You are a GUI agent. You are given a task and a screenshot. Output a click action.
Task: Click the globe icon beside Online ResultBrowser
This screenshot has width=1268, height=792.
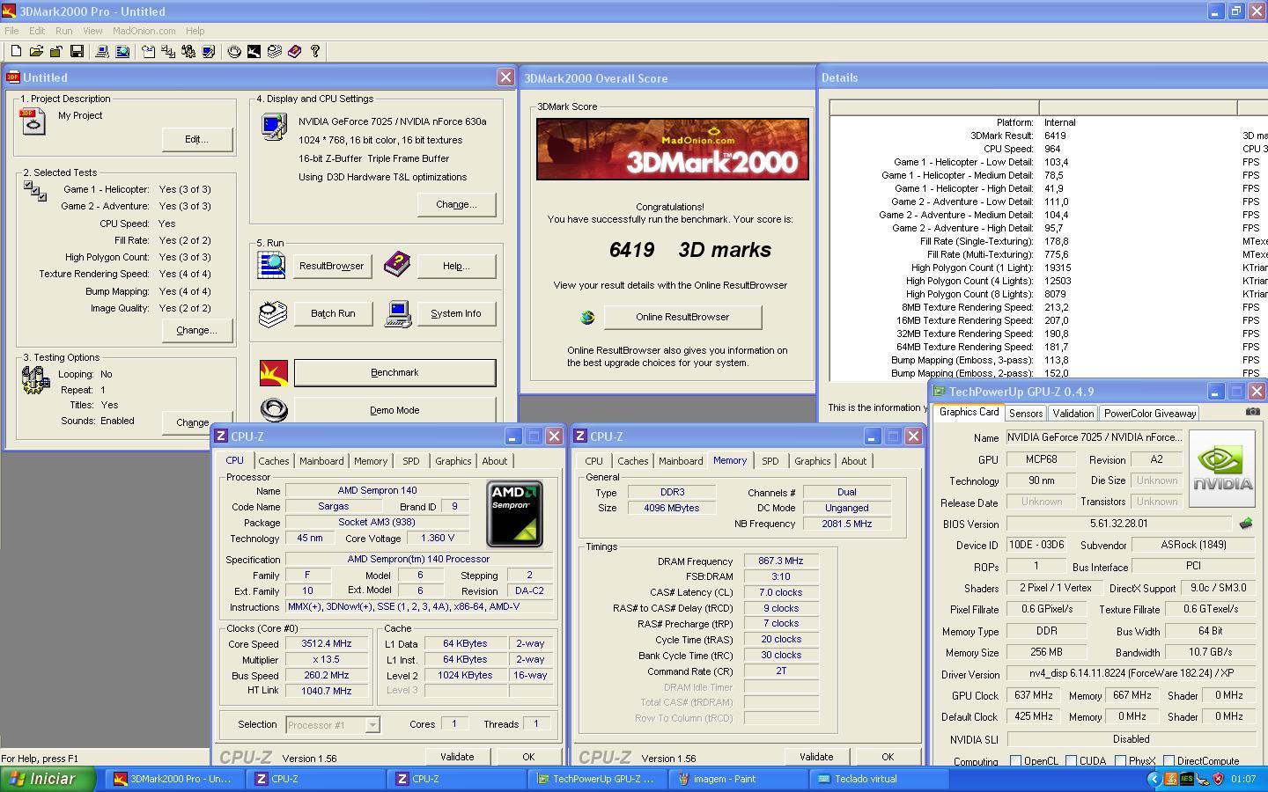(x=587, y=318)
